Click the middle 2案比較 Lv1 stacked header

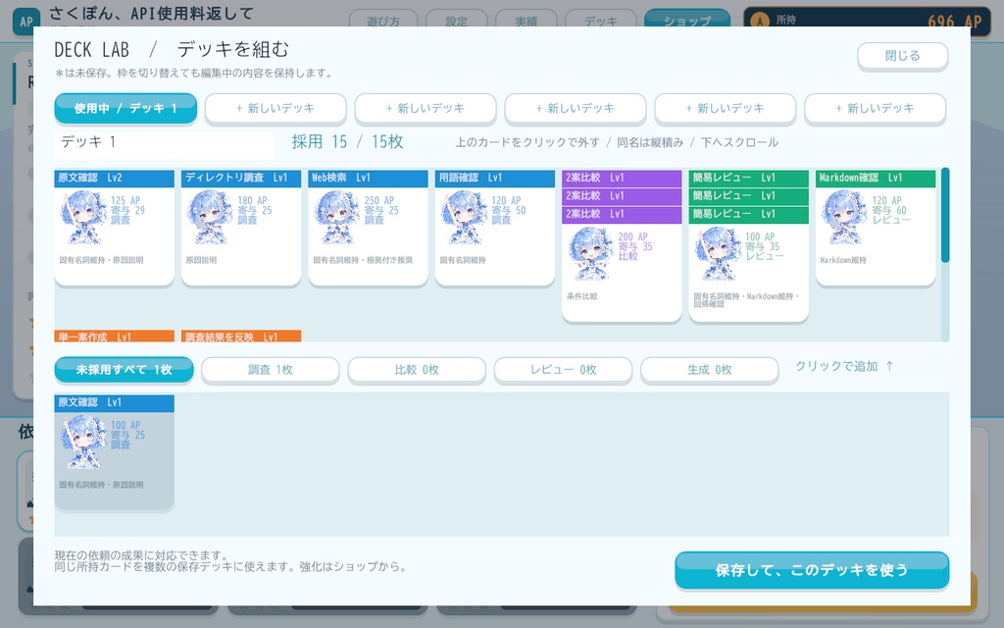click(x=621, y=196)
